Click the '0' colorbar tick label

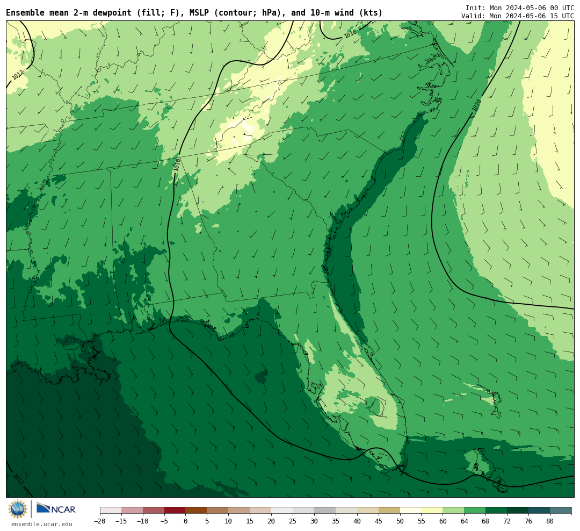pyautogui.click(x=186, y=521)
